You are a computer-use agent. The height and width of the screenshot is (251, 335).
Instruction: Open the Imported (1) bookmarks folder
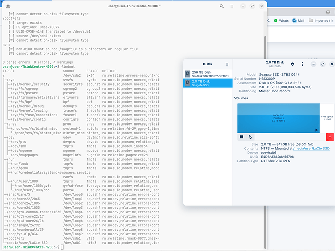321,21
